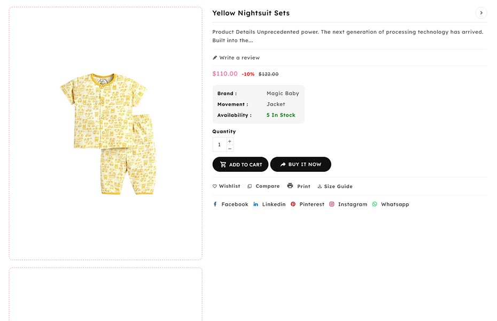This screenshot has width=497, height=321.
Task: Increase quantity with plus button
Action: (230, 141)
